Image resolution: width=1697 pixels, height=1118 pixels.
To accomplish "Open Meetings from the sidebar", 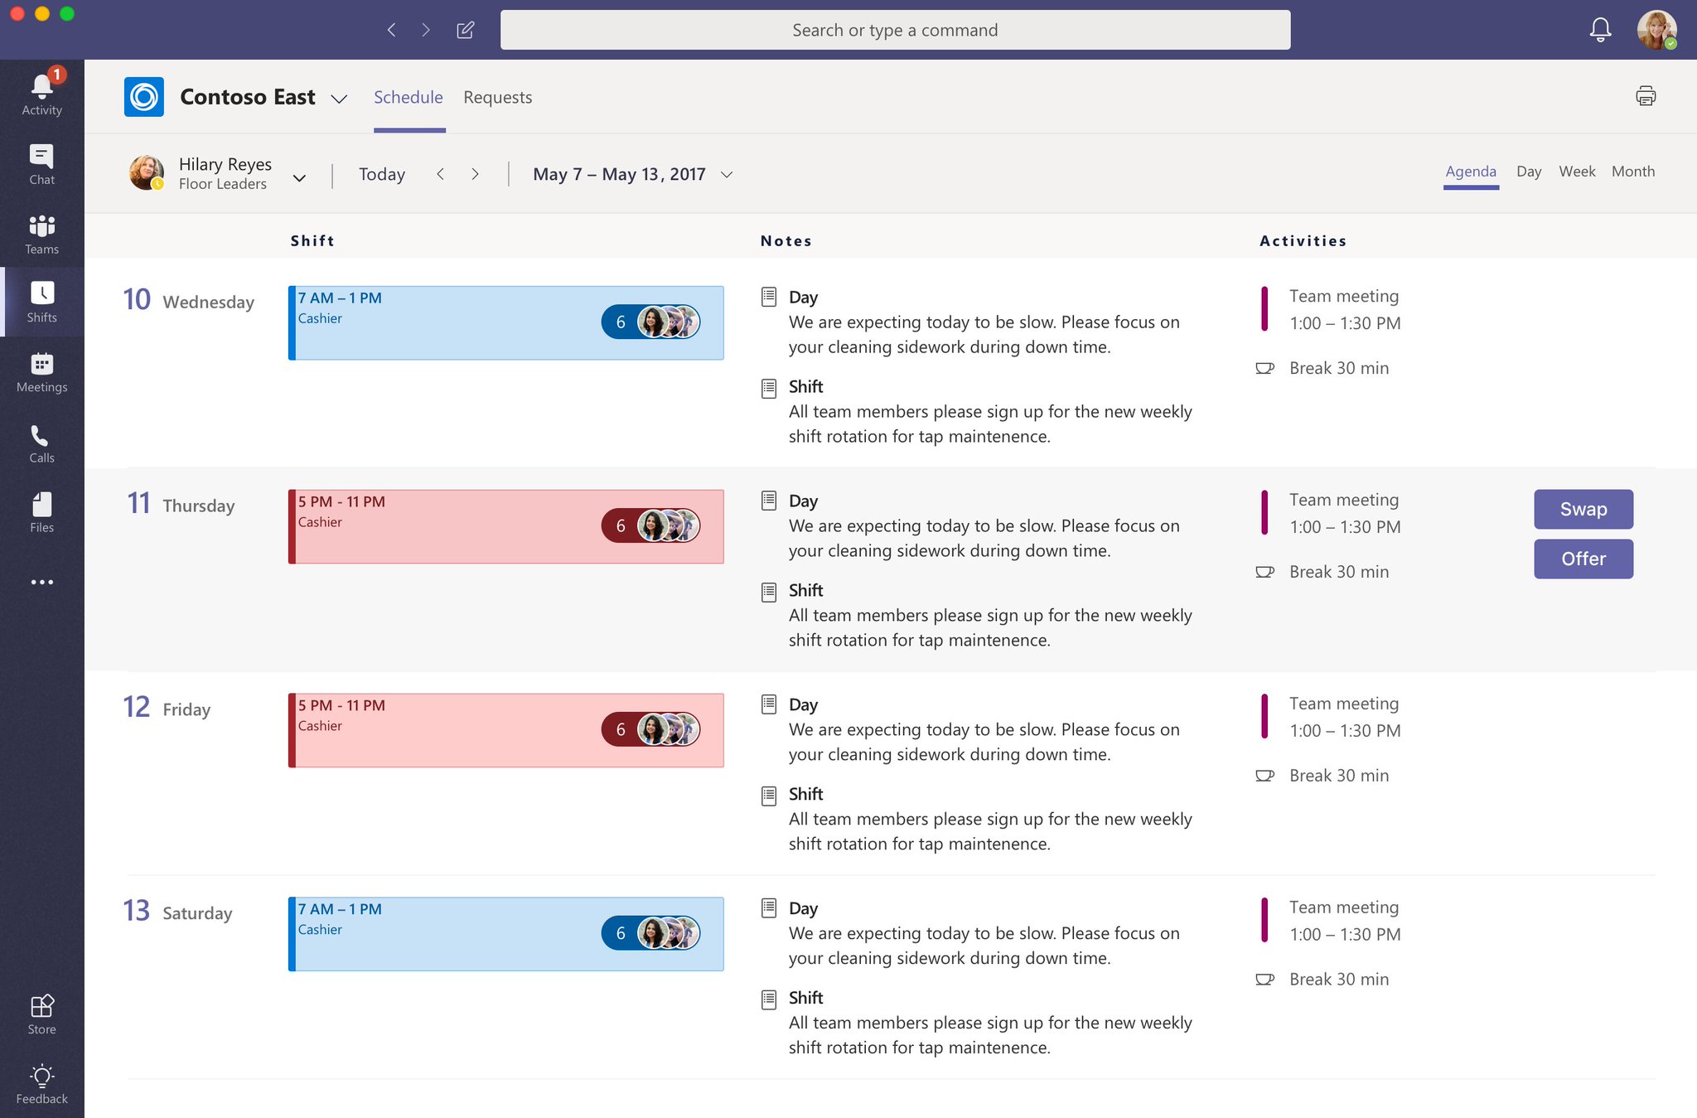I will 41,373.
